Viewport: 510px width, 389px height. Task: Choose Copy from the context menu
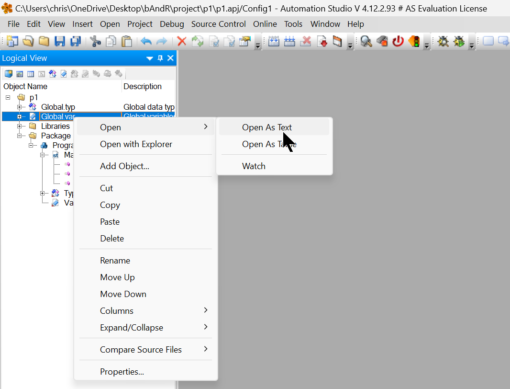pyautogui.click(x=146, y=205)
